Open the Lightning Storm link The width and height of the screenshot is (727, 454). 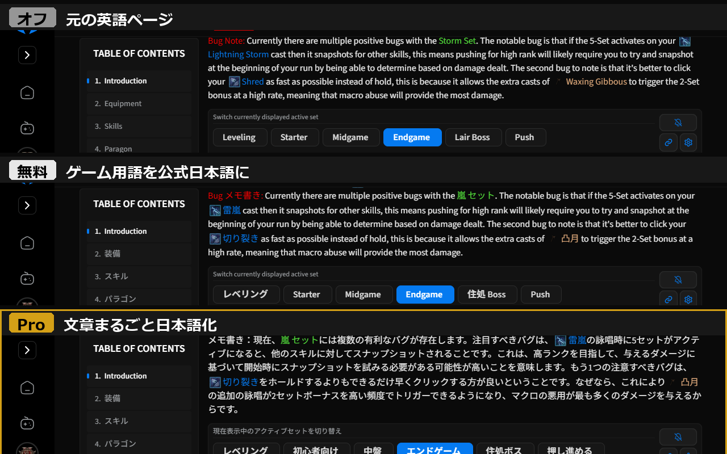(238, 54)
